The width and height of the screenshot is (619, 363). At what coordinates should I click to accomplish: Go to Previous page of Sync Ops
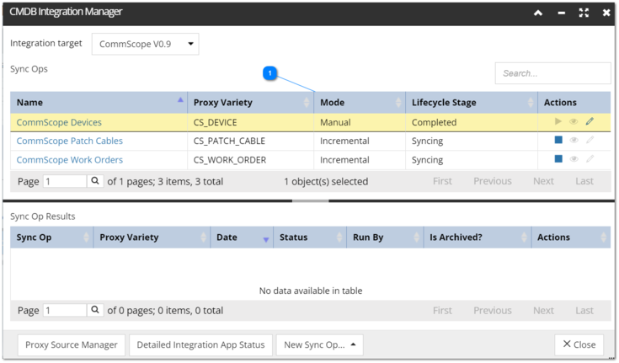[x=493, y=181]
